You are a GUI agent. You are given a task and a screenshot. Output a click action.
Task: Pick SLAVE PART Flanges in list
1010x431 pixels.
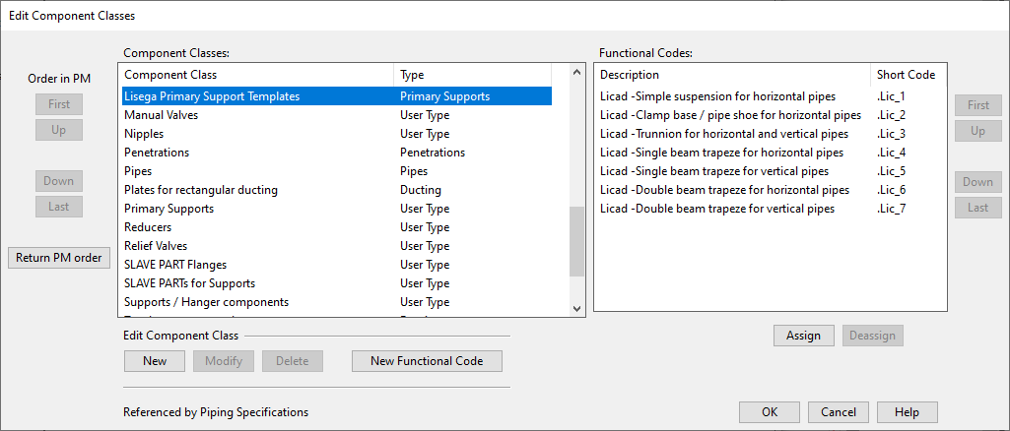point(175,265)
